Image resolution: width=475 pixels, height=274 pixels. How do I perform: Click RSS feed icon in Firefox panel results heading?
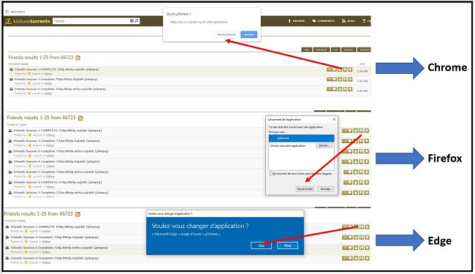[x=80, y=118]
